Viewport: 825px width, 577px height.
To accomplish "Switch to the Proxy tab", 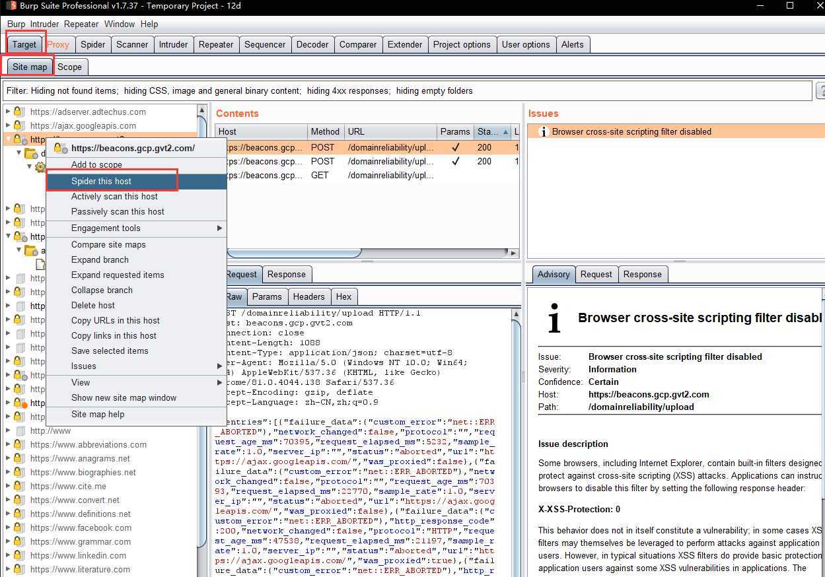I will (x=58, y=44).
